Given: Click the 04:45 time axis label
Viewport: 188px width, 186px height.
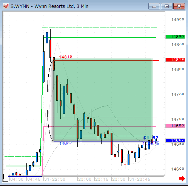Looking at the screenshot, I should [x=34, y=179].
